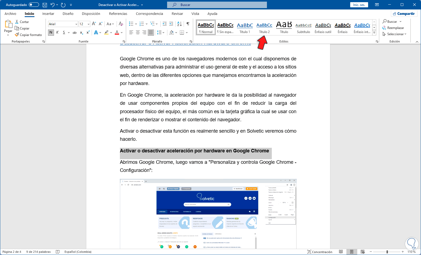This screenshot has height=255, width=421.
Task: Toggle Print Layout view in status bar
Action: 352,252
